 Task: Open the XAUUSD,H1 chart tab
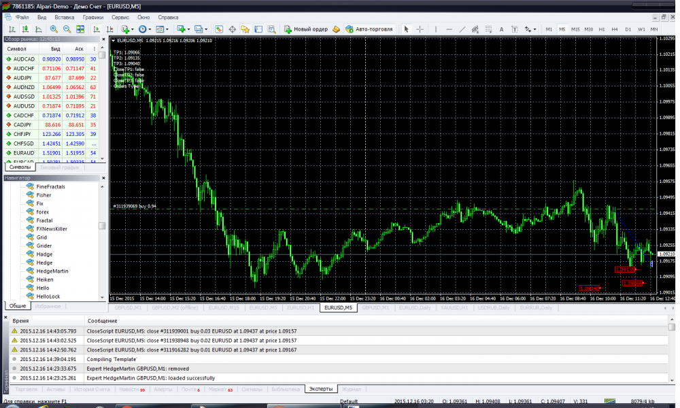tap(454, 307)
